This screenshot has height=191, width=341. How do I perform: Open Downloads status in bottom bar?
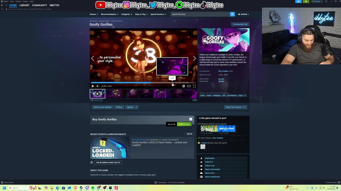pyautogui.click(x=170, y=183)
